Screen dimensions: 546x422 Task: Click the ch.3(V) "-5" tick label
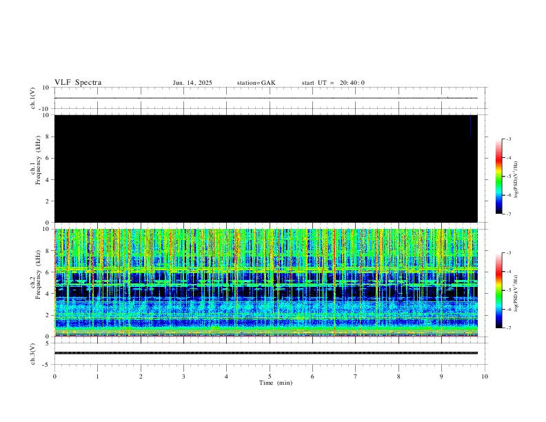click(x=47, y=365)
